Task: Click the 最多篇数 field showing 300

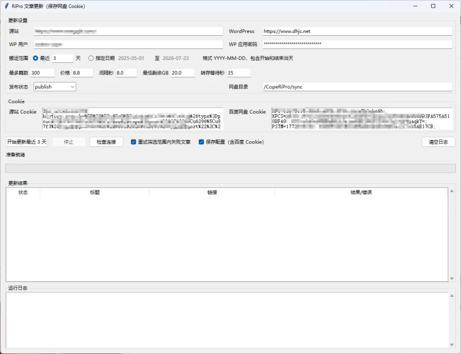Action: coord(42,73)
